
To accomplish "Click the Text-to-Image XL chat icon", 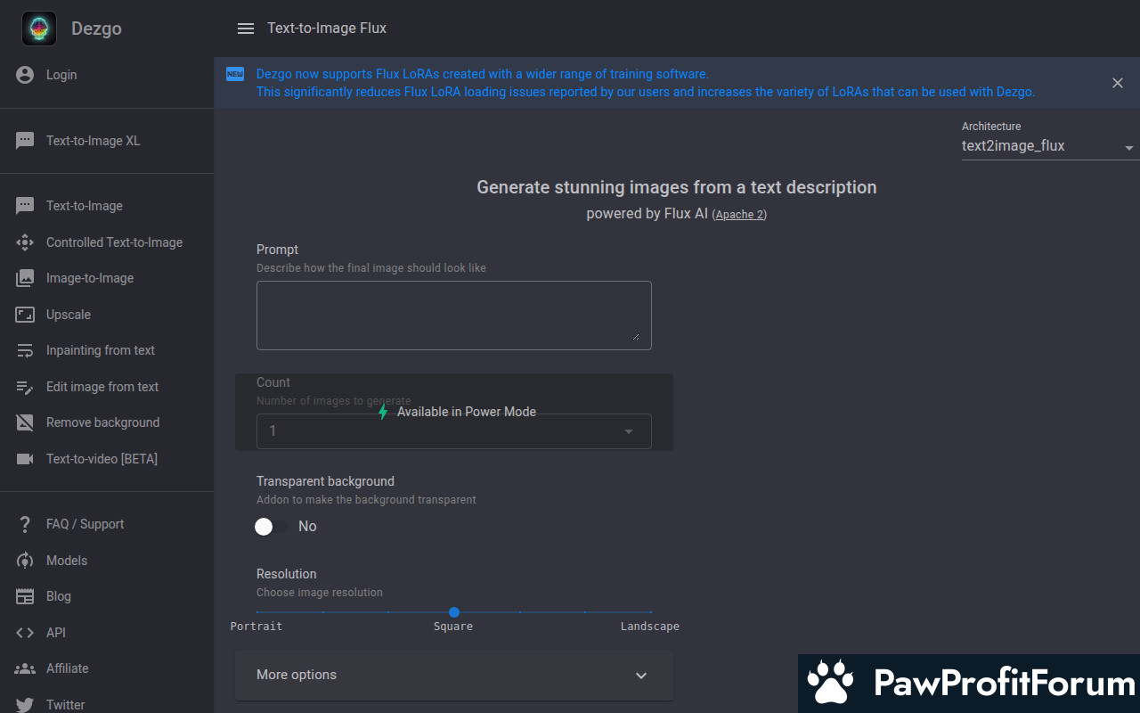I will click(25, 141).
